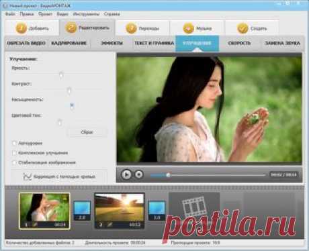Click the added files count in the status bar
Image resolution: width=309 pixels, height=251 pixels.
point(40,242)
